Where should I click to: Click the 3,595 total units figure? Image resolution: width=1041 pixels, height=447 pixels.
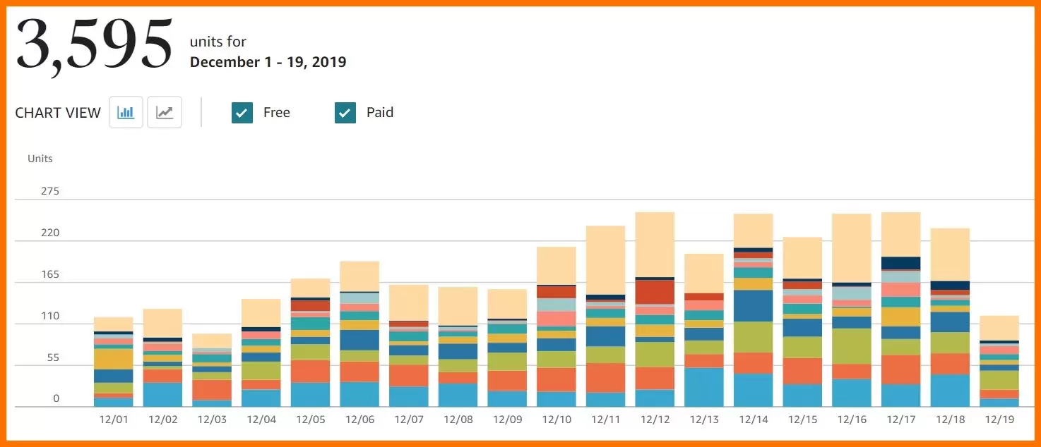(94, 44)
